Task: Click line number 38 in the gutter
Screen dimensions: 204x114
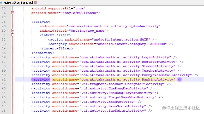Action: click(x=4, y=66)
